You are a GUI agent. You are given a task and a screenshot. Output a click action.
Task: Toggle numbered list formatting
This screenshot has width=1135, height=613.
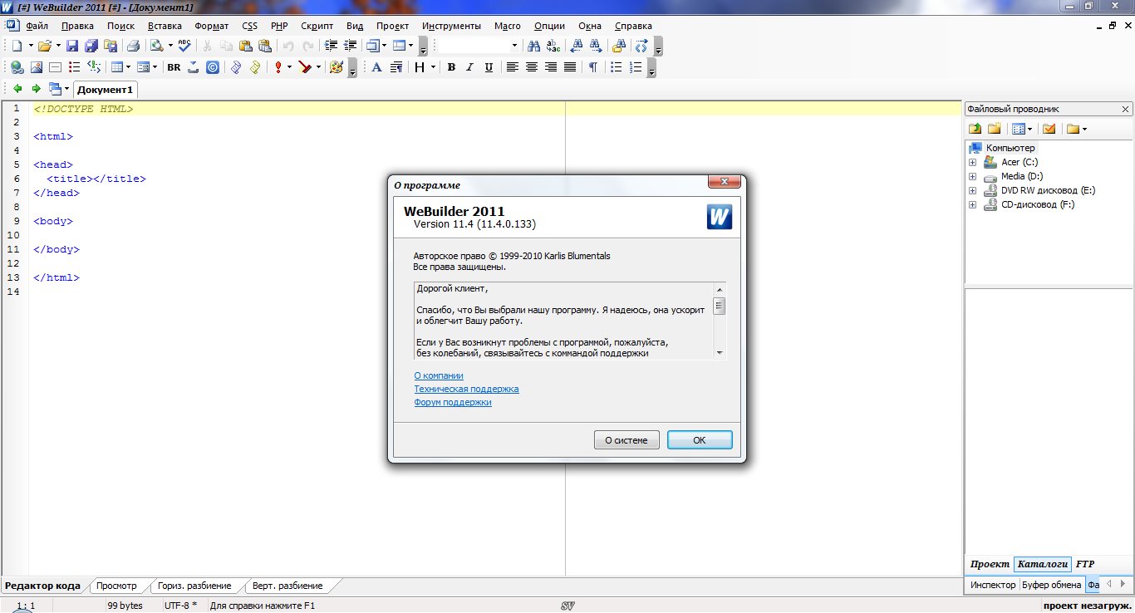(x=636, y=67)
